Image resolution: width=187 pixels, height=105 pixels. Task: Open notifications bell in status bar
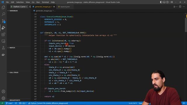[x=184, y=103]
